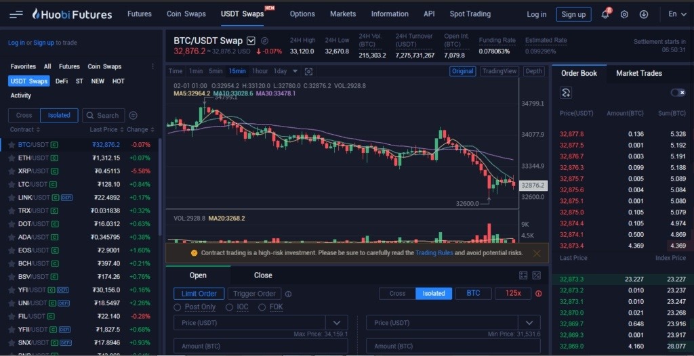The image size is (694, 356).
Task: Select the Post Only radio option
Action: 178,307
